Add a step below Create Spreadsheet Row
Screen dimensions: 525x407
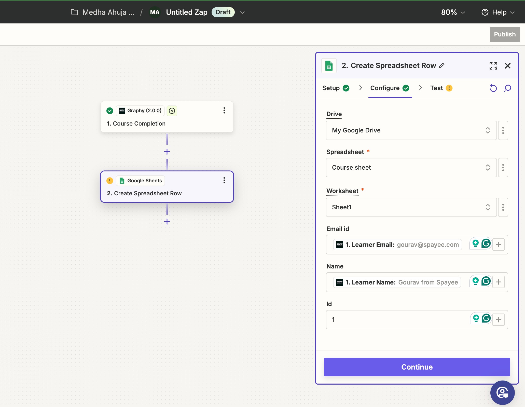(x=167, y=222)
